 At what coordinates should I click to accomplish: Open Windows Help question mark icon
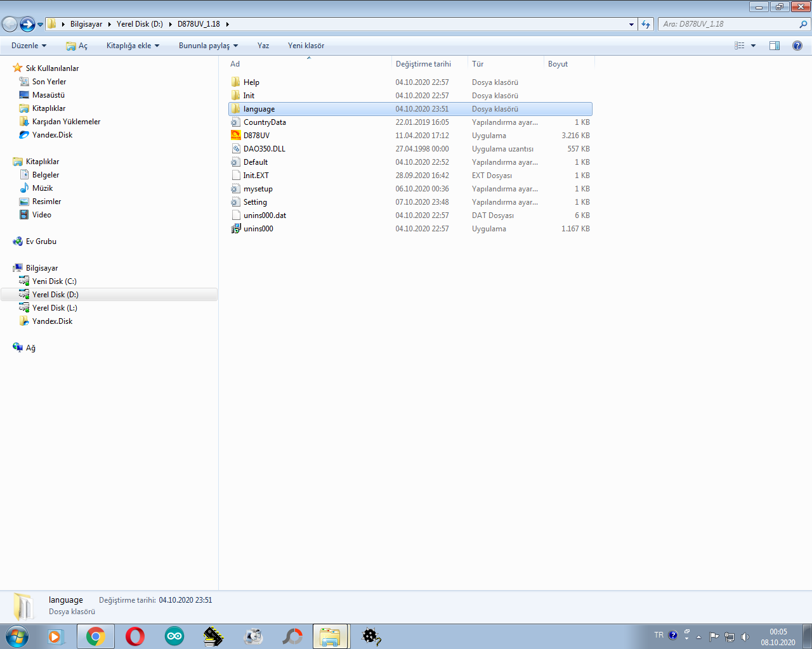point(797,46)
